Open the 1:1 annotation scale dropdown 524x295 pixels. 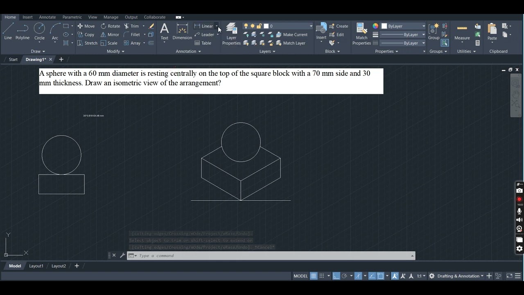421,276
